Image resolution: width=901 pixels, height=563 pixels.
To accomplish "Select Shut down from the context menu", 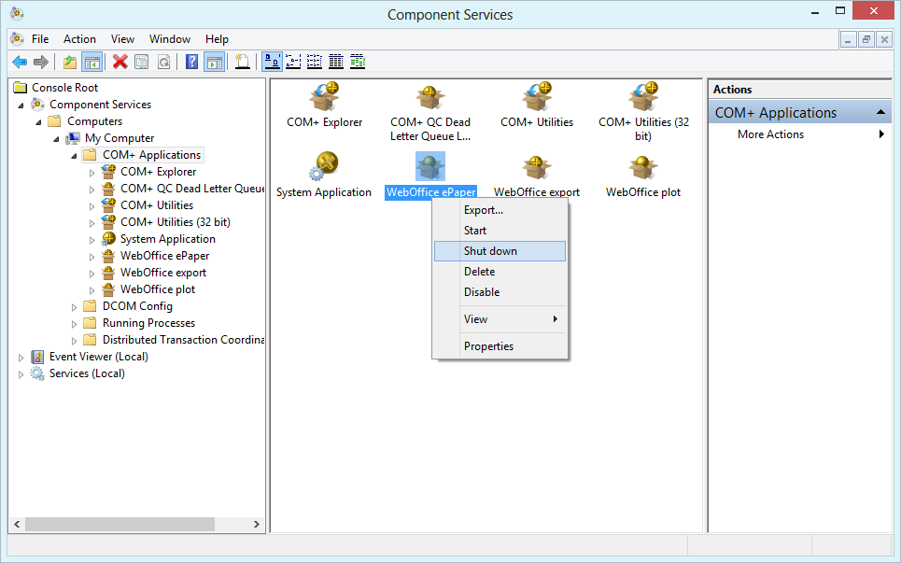I will pyautogui.click(x=486, y=250).
